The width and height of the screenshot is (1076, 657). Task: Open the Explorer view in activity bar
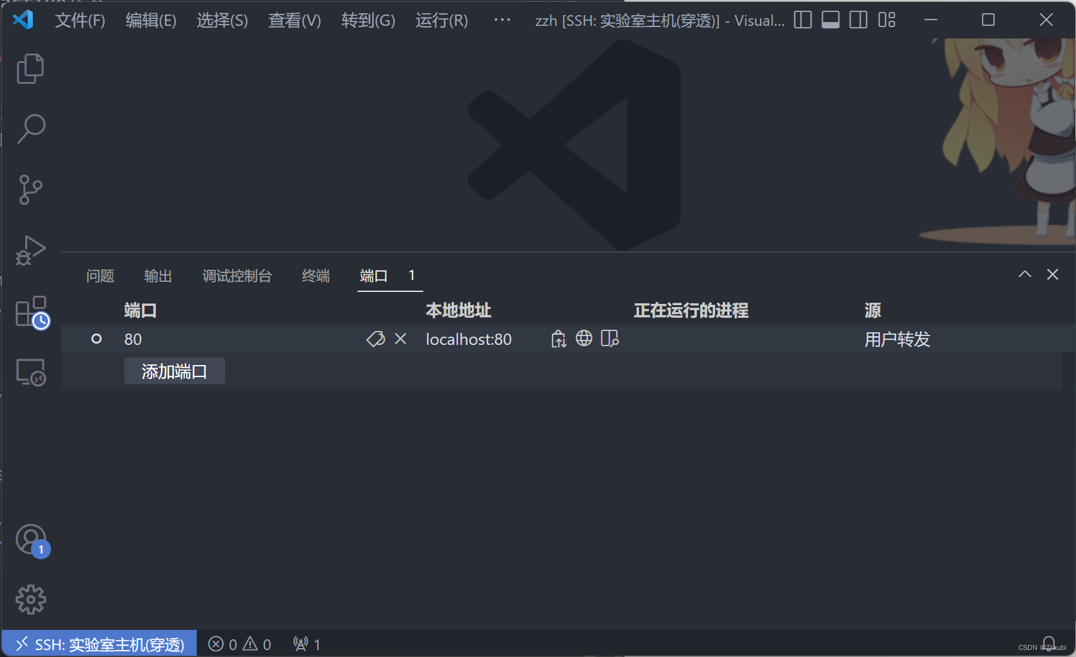click(x=30, y=69)
